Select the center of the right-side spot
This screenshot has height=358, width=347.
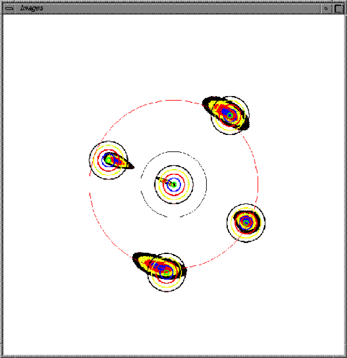[x=246, y=222]
